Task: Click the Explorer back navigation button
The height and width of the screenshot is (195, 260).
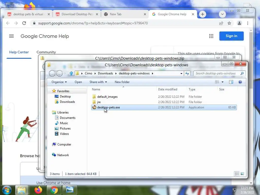Action: (x=52, y=73)
